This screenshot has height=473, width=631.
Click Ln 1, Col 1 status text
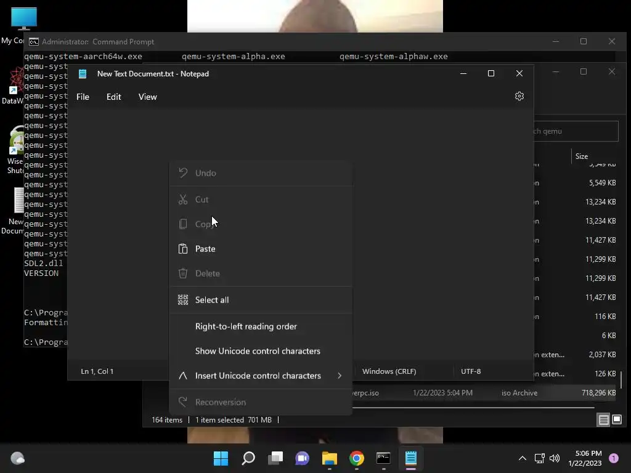97,371
